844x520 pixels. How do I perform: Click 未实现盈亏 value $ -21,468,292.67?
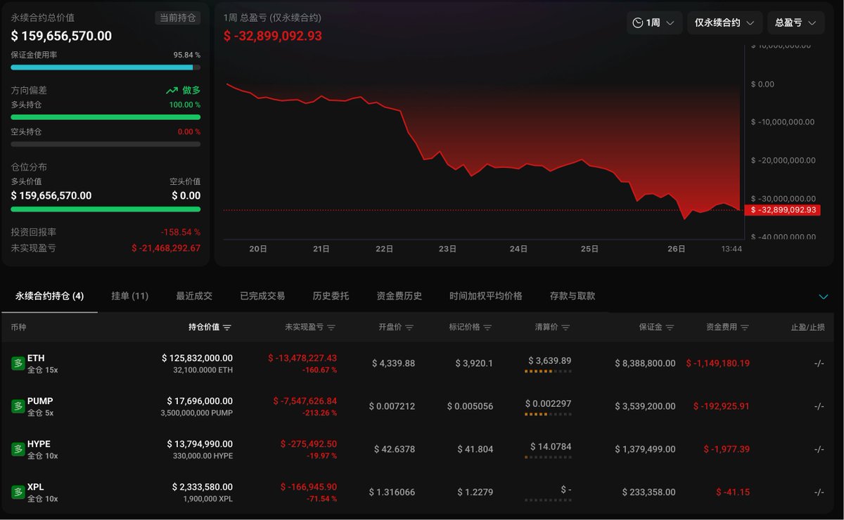pos(166,248)
